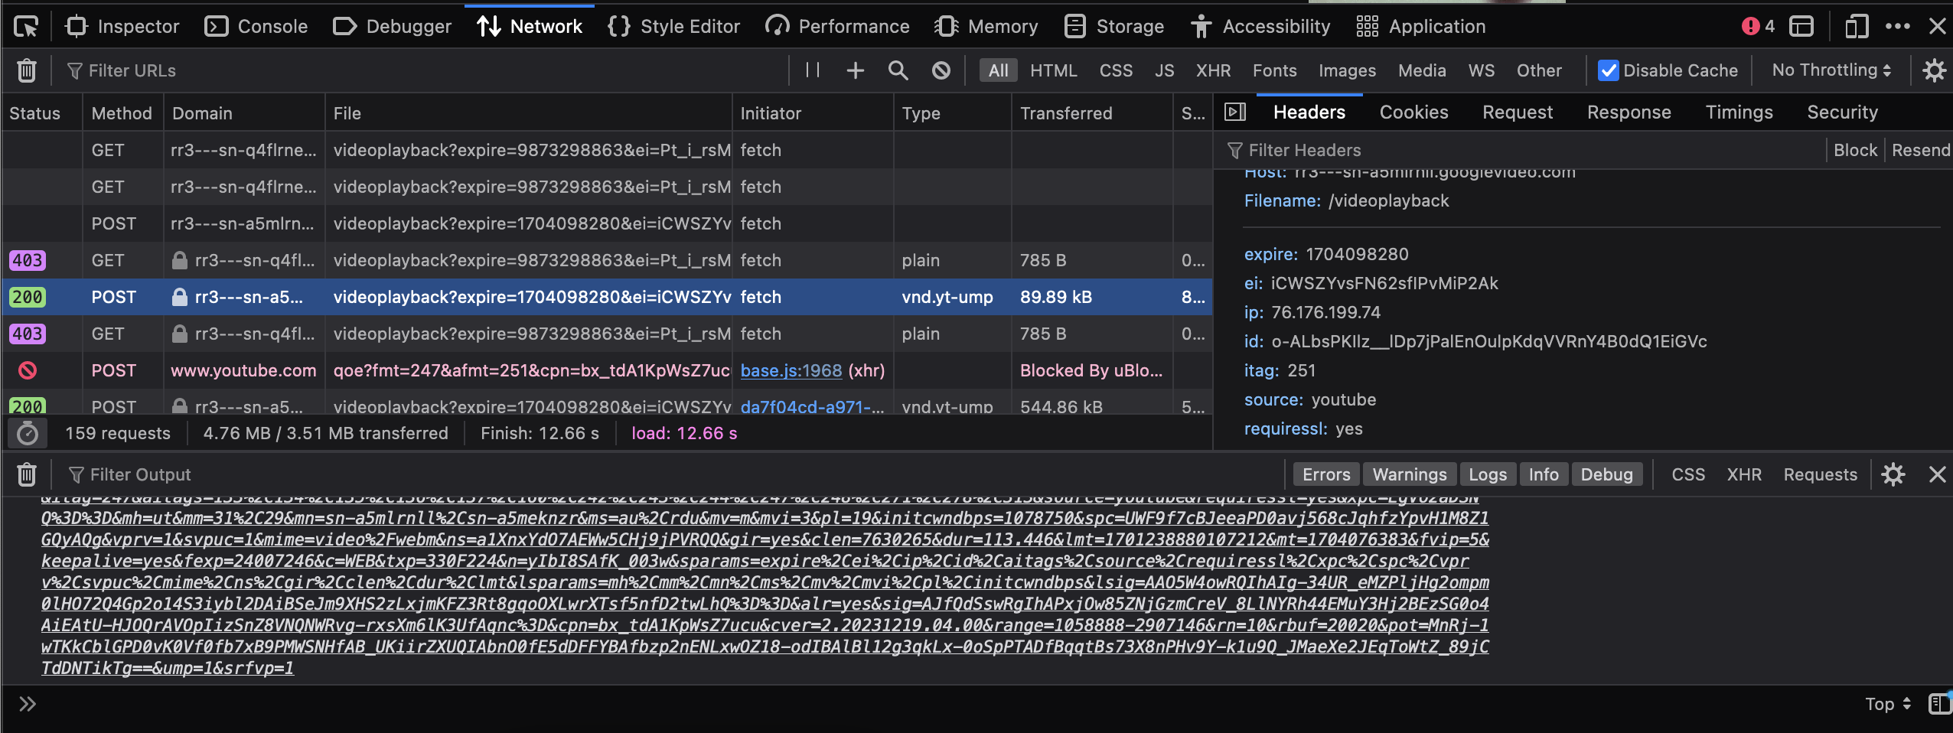Toggle the Errors console filter
The height and width of the screenshot is (733, 1953).
(1326, 474)
